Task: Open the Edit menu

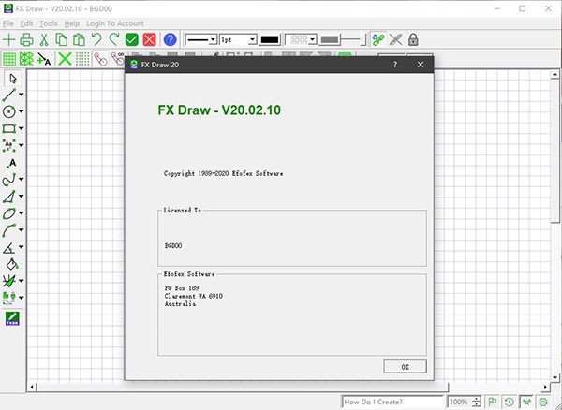Action: click(26, 23)
